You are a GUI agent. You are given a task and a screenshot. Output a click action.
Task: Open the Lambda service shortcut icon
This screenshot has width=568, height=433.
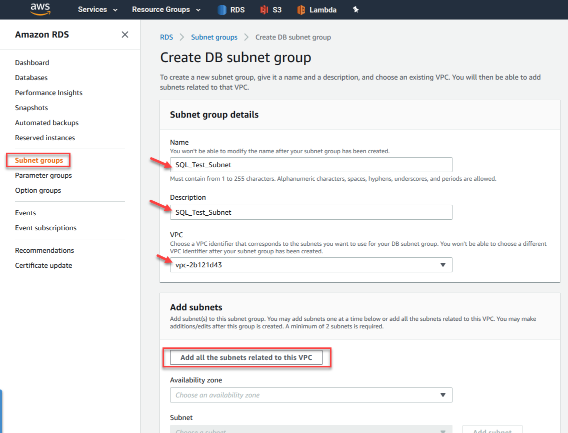pos(301,10)
